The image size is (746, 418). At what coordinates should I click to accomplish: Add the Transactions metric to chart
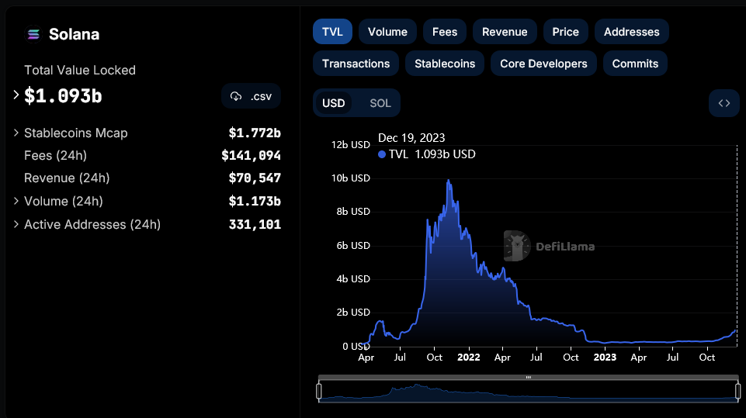(x=356, y=64)
